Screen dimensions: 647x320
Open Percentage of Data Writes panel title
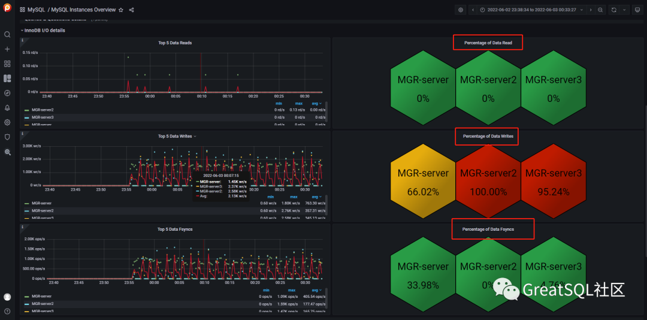[488, 136]
